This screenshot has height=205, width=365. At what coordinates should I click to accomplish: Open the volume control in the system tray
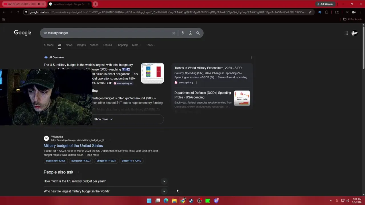click(x=347, y=201)
